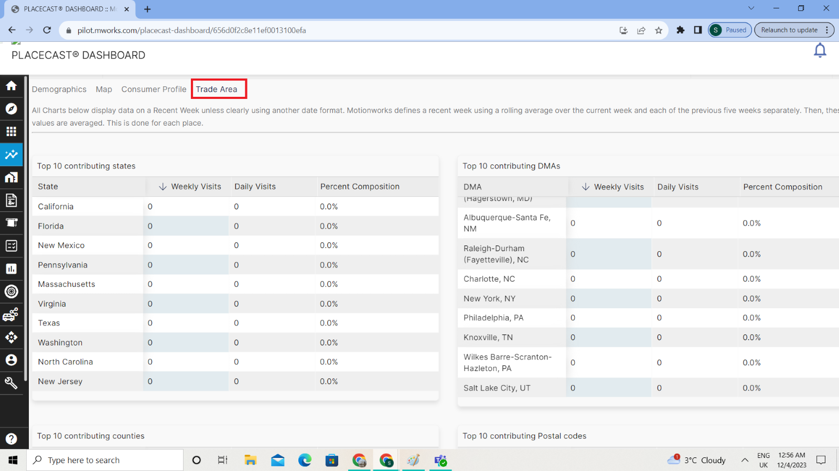
Task: Open the target bullseye icon in sidebar
Action: coord(12,291)
